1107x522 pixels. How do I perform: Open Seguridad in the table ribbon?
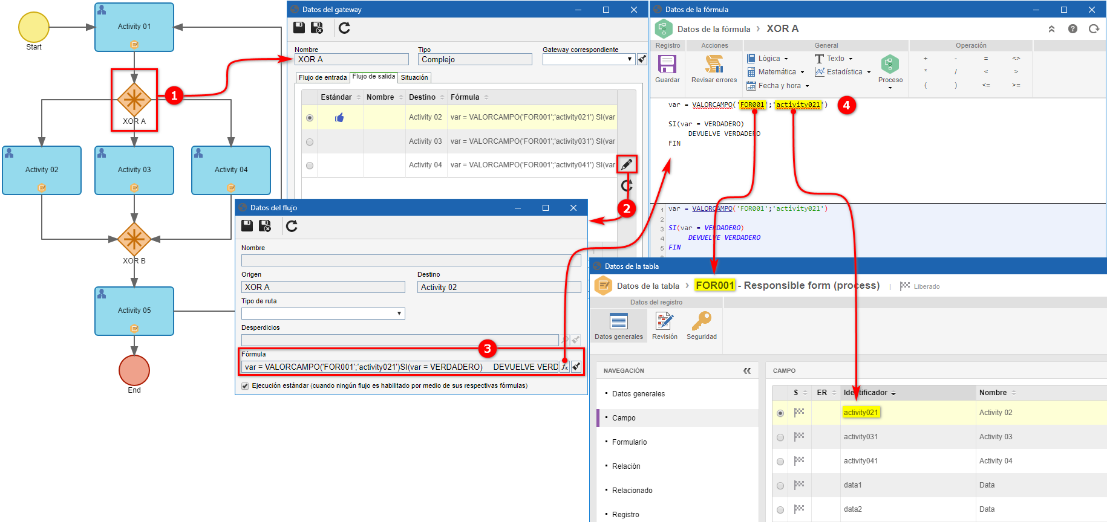[x=701, y=326]
